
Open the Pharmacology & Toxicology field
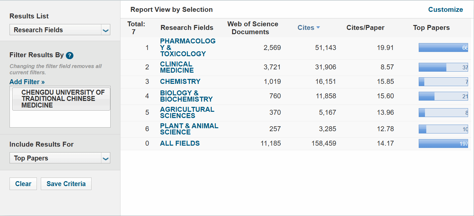tap(188, 47)
